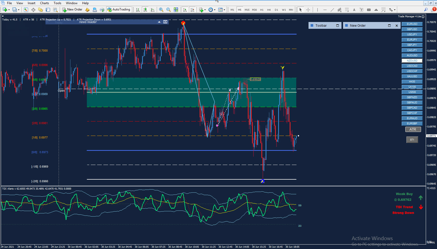The width and height of the screenshot is (437, 249).
Task: Expand the indicators list dropdown
Action: tap(205, 10)
